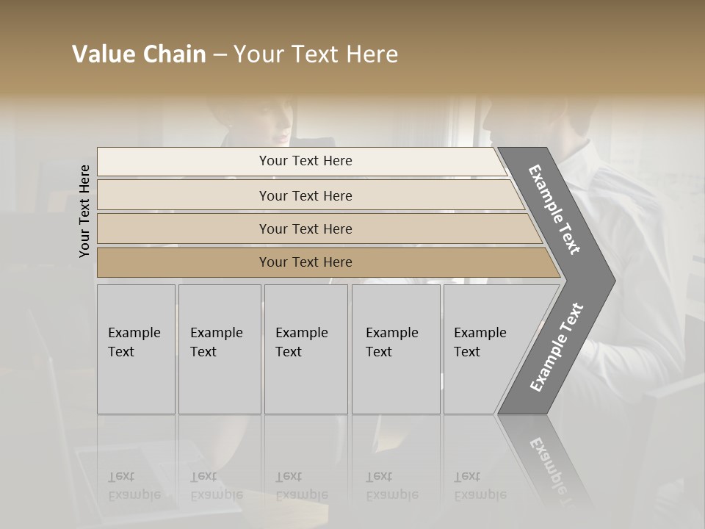Image resolution: width=705 pixels, height=529 pixels.
Task: Select the topmost lightest 'Your Text Here' bar
Action: pyautogui.click(x=302, y=161)
